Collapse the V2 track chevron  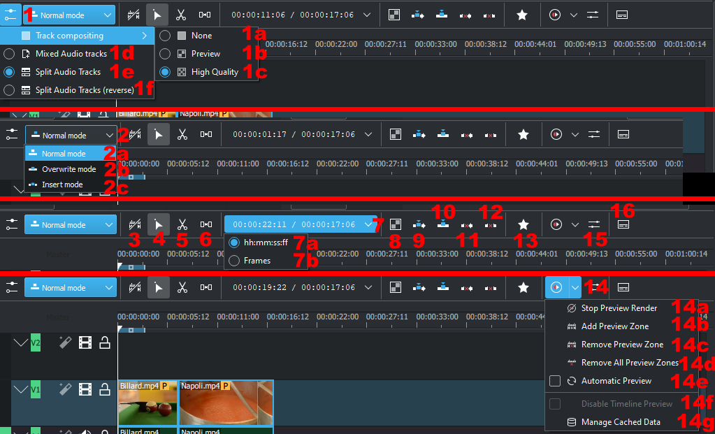(20, 342)
